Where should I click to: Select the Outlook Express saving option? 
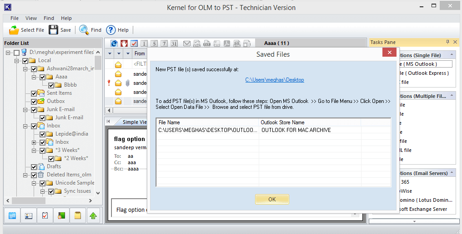coord(424,73)
